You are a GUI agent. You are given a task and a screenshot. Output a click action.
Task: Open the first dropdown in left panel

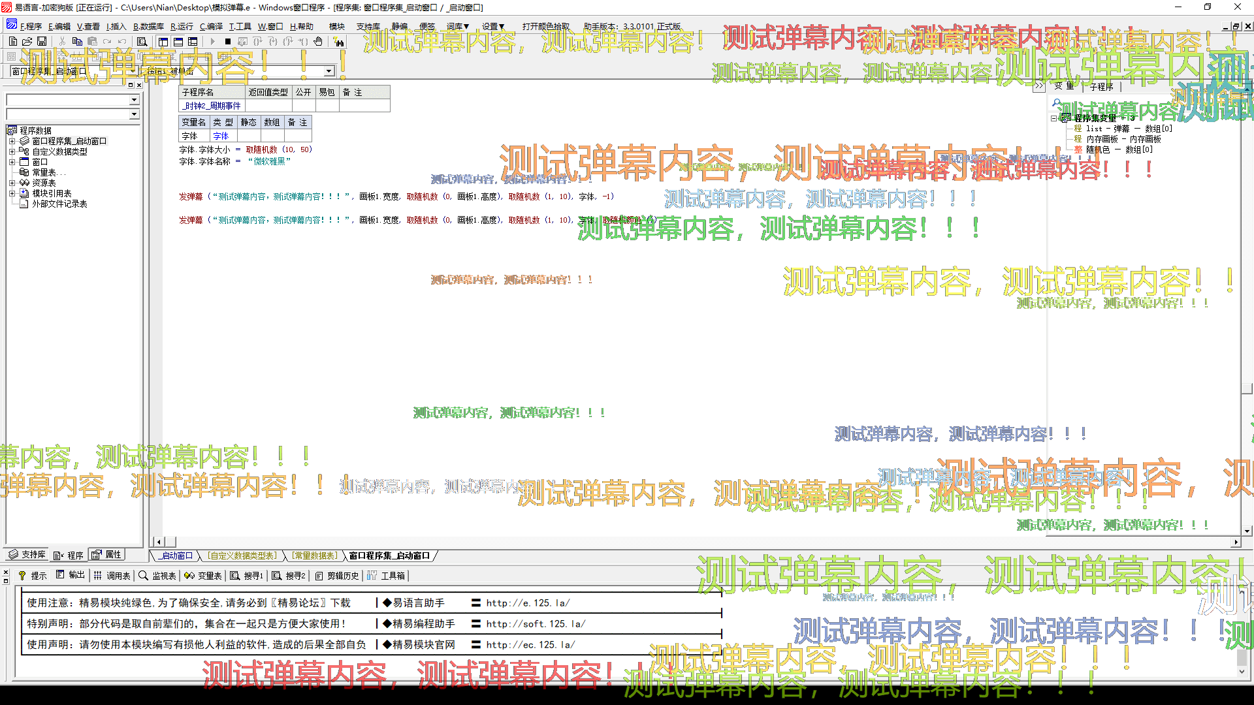[134, 100]
